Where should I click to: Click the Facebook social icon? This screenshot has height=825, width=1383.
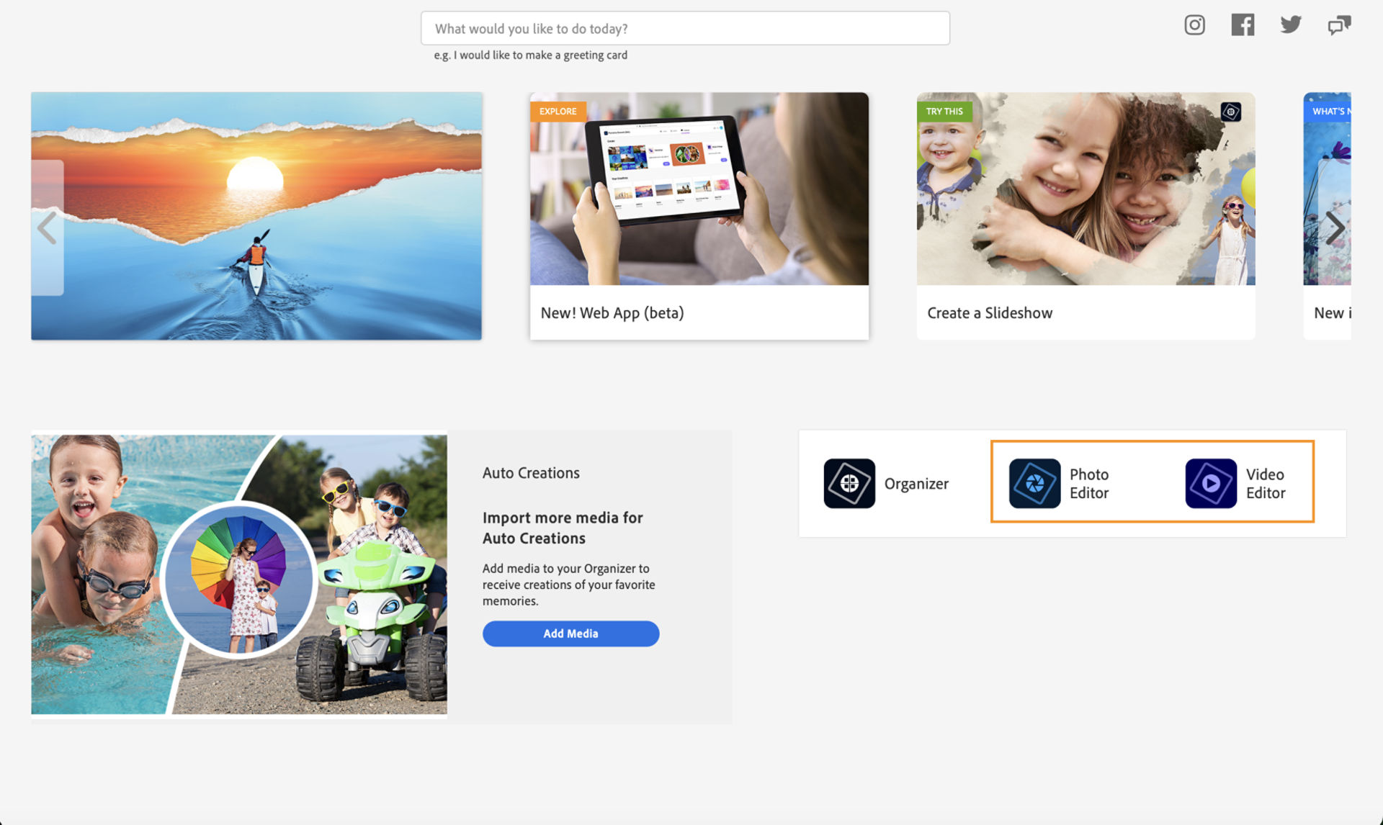point(1243,24)
